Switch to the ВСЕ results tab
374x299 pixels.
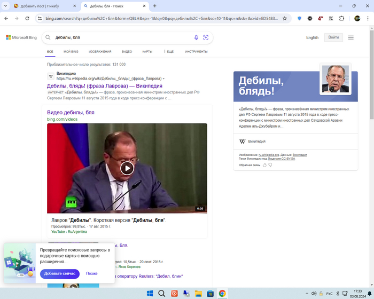click(x=50, y=51)
